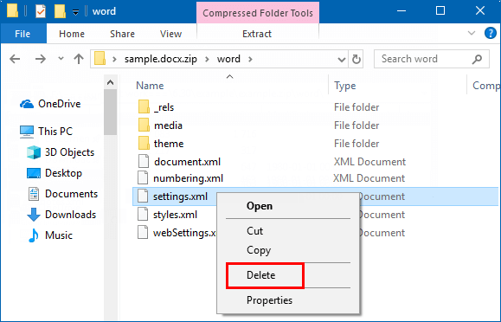
Task: Expand the chevron before sample.docx.zip breadcrumb
Action: click(x=114, y=59)
